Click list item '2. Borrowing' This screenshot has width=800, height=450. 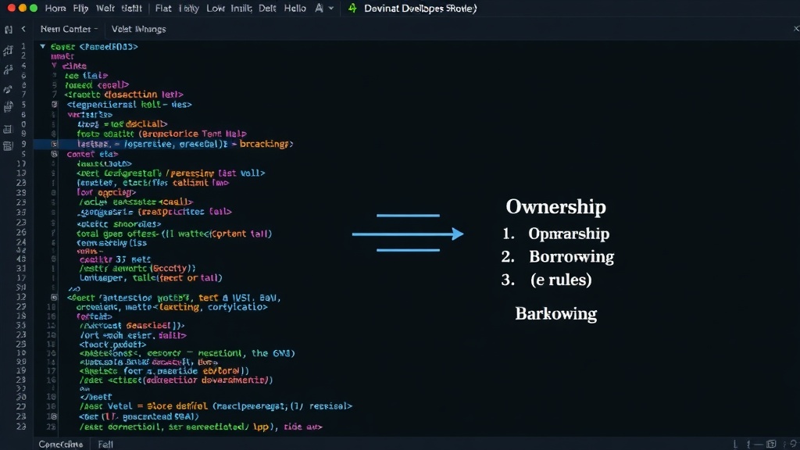click(558, 256)
